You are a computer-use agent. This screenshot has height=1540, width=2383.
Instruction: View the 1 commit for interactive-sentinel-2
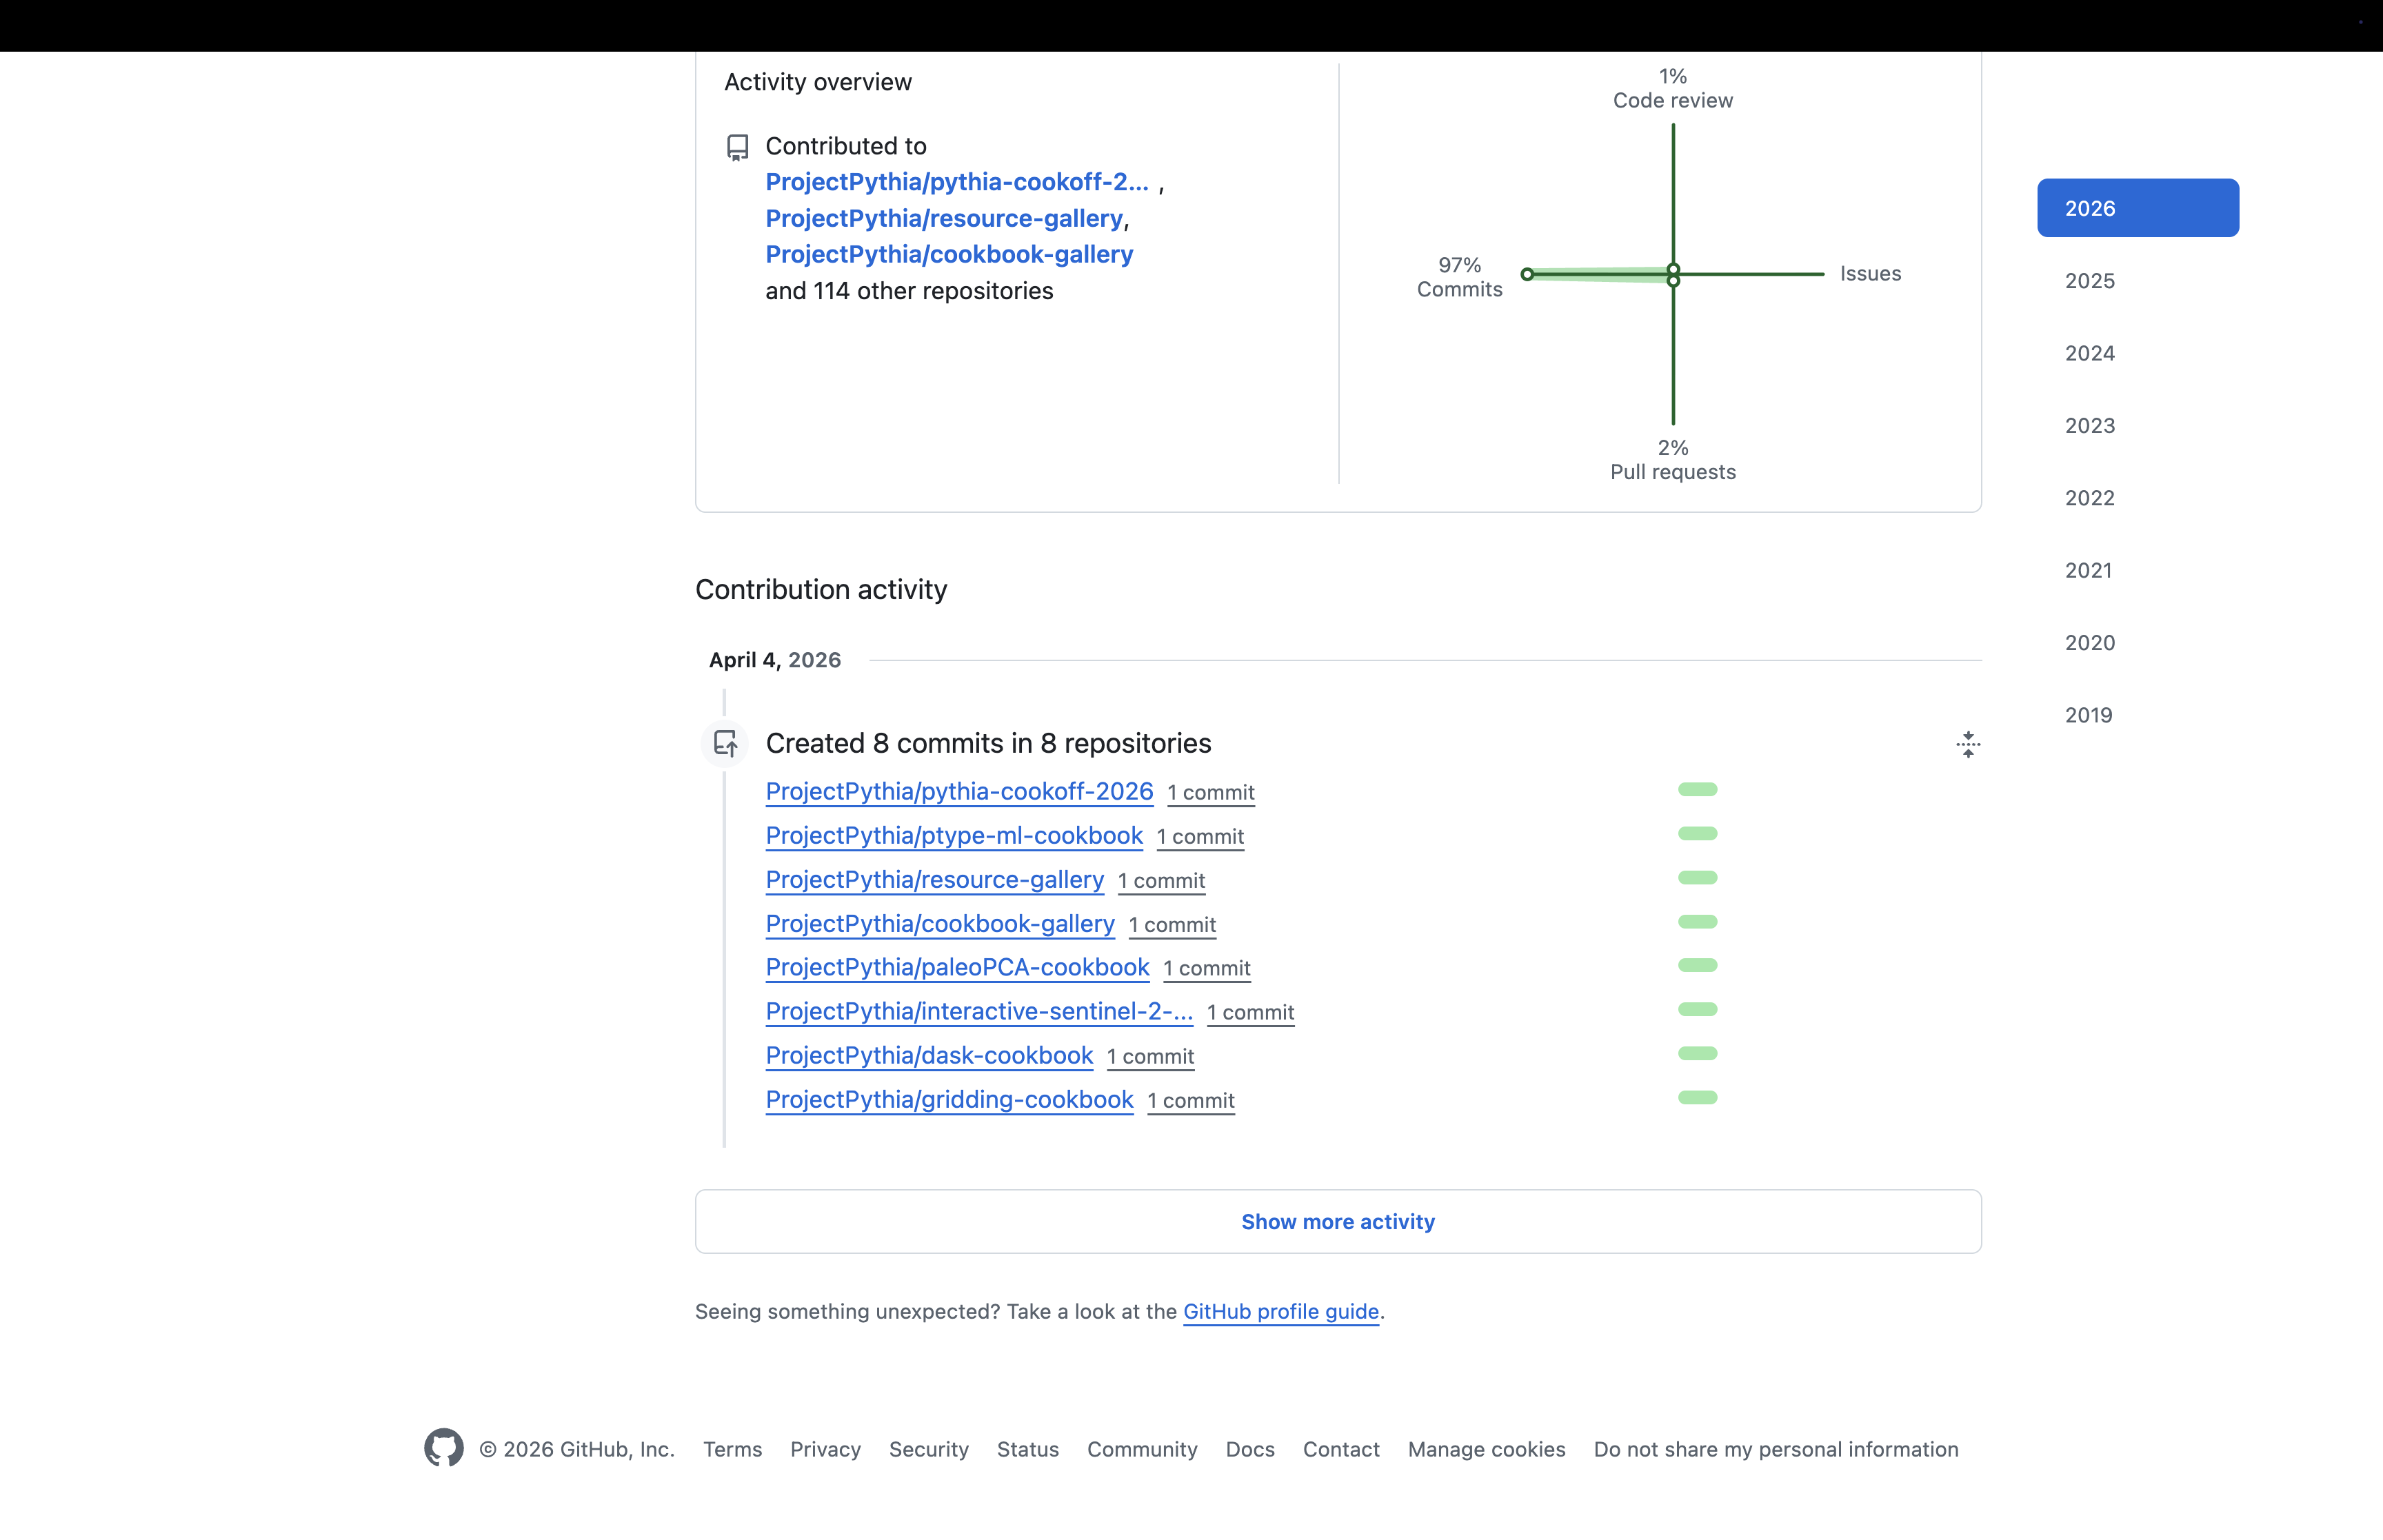tap(1250, 1012)
